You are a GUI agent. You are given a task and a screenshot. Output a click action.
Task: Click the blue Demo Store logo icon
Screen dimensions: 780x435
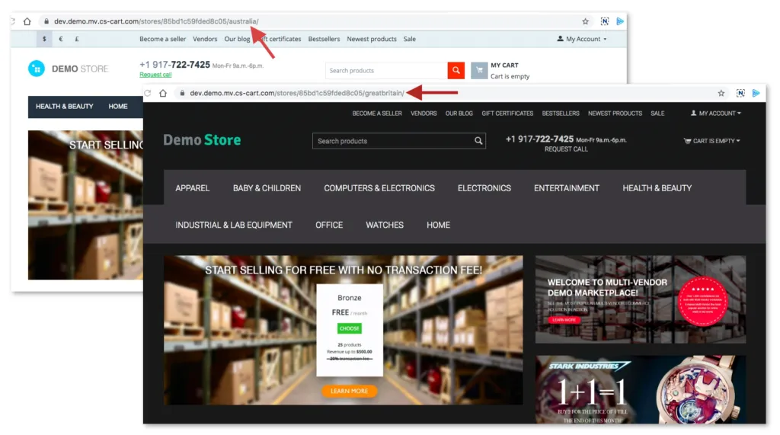(x=37, y=69)
